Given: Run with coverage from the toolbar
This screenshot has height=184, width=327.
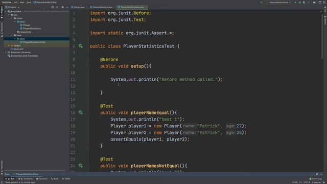Looking at the screenshot, I should 305,2.
